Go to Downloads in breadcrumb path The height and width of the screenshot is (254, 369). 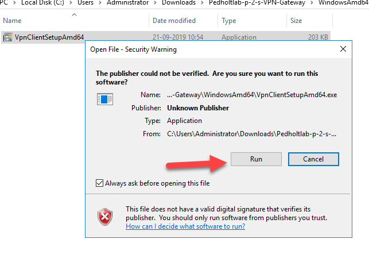tap(178, 3)
